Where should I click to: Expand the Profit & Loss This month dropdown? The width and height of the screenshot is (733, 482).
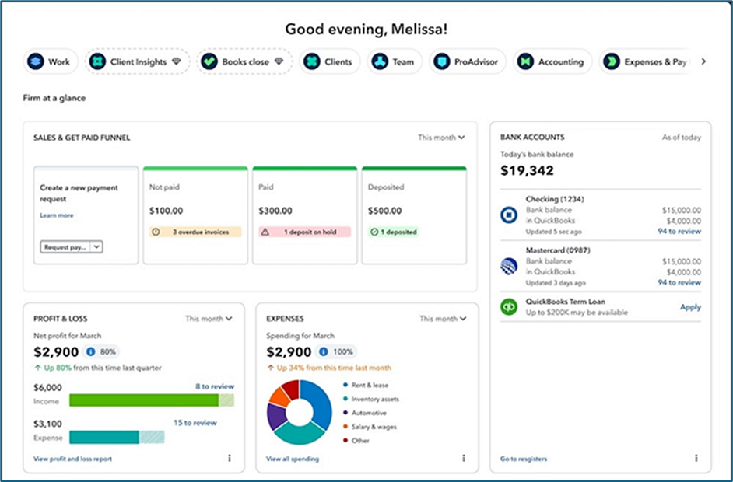(209, 319)
